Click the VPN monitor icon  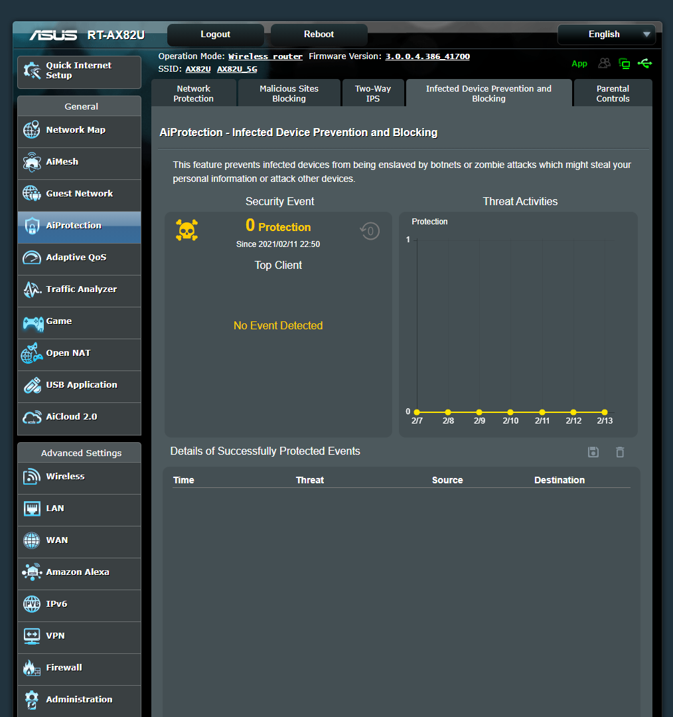(x=32, y=636)
